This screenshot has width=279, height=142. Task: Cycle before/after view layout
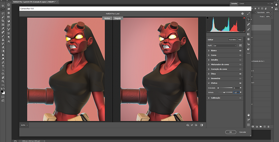click(x=202, y=125)
